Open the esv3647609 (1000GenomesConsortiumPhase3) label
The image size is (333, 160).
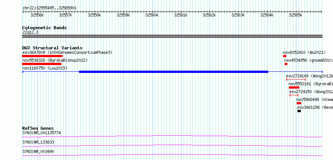67,52
